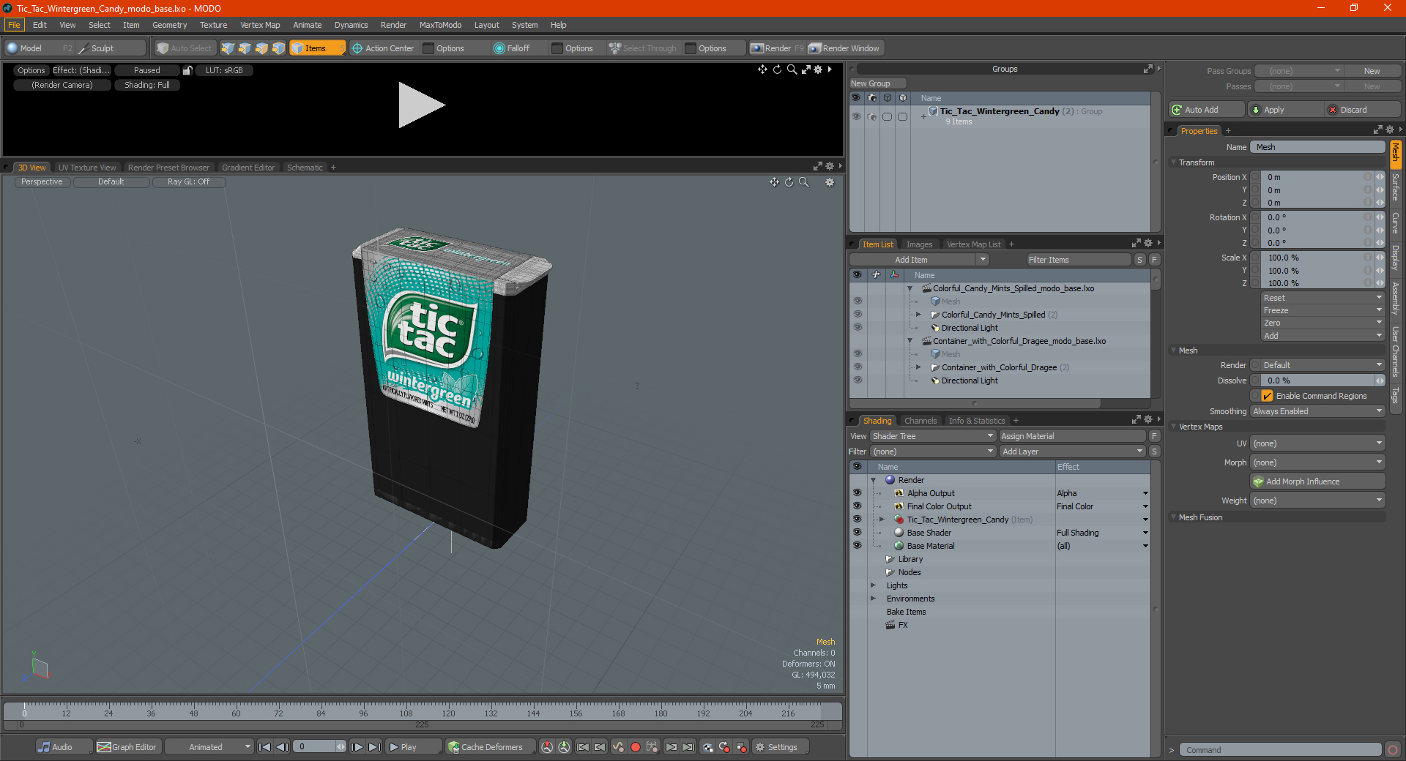Expand the Lights tree node
Image resolution: width=1406 pixels, height=761 pixels.
point(873,585)
